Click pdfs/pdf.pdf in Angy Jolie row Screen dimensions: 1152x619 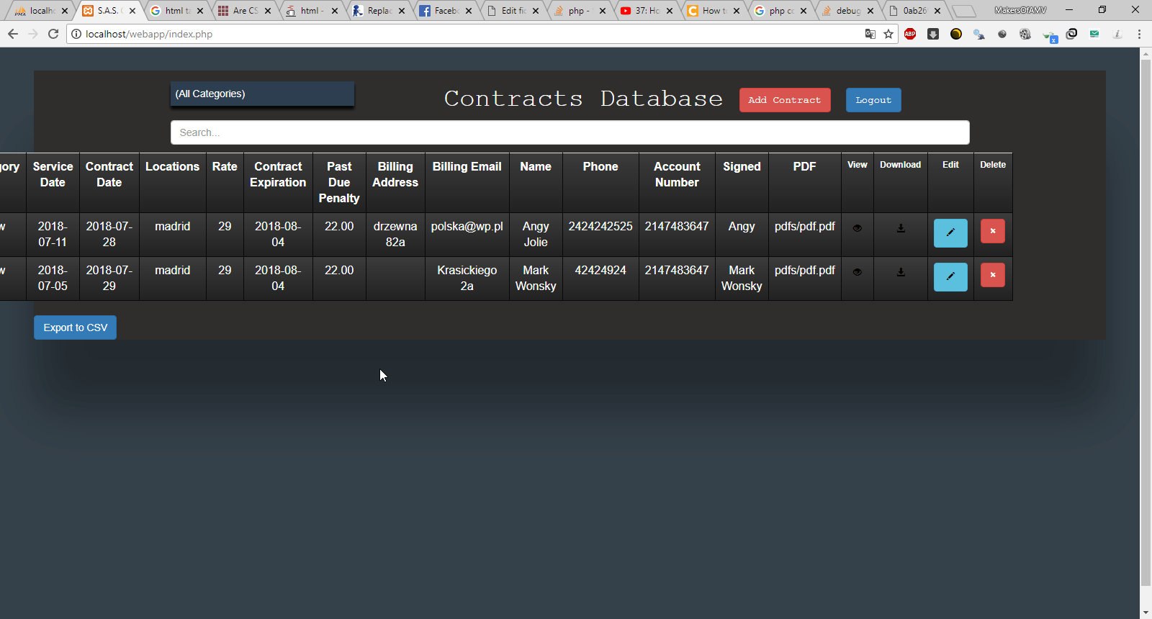point(804,226)
